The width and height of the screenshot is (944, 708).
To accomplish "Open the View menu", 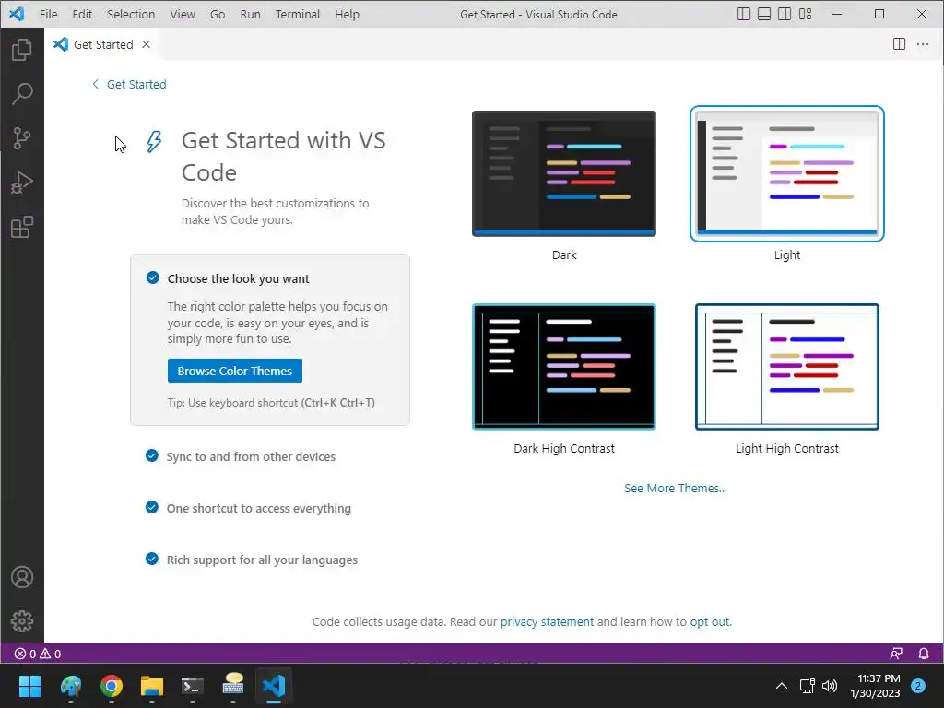I will [182, 14].
